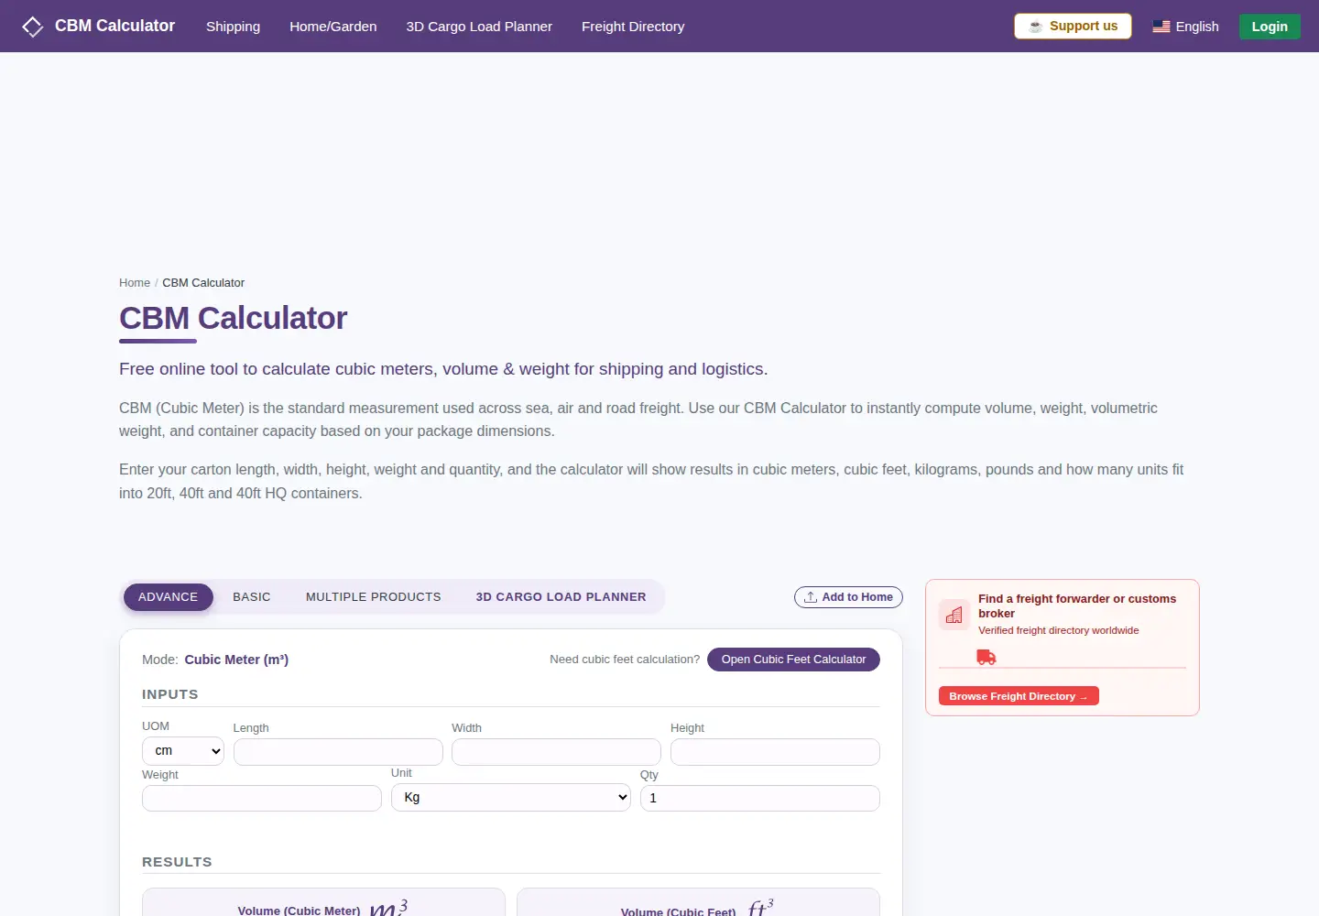This screenshot has width=1319, height=916.
Task: Switch to the ADVANCE tab
Action: 169,597
